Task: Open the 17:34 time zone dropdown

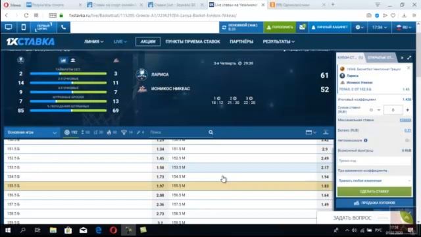Action: 379,27
